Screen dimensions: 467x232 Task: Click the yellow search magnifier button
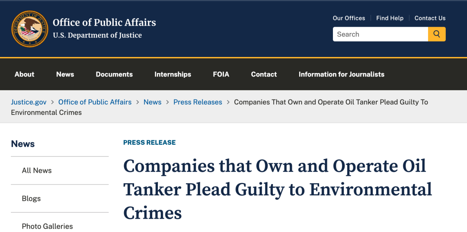[437, 34]
